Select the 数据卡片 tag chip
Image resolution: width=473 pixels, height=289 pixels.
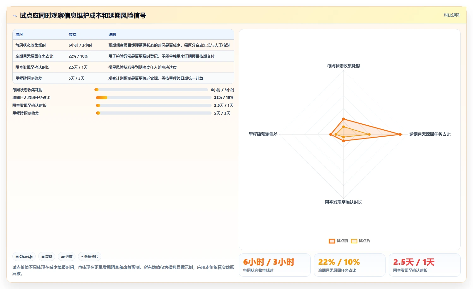[90, 257]
